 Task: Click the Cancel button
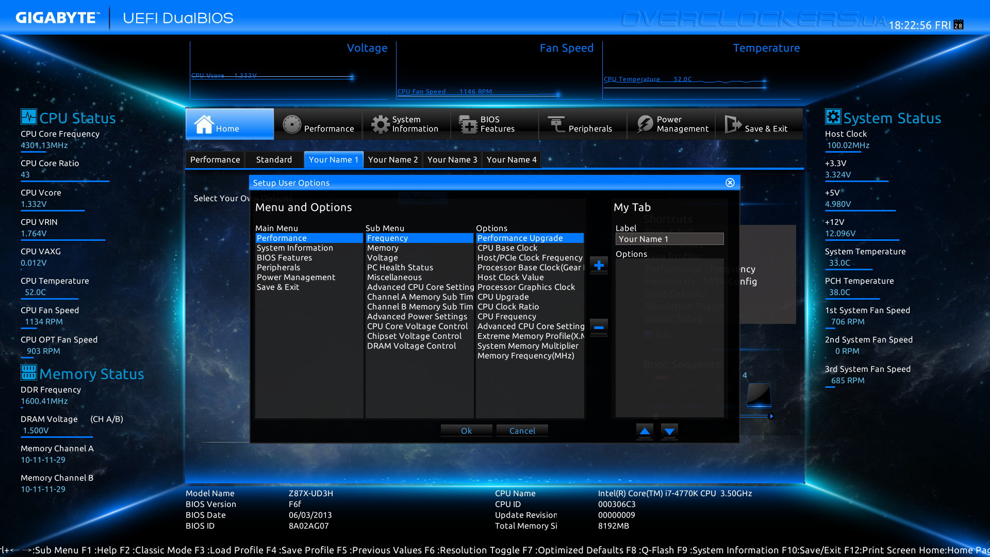[x=522, y=431]
